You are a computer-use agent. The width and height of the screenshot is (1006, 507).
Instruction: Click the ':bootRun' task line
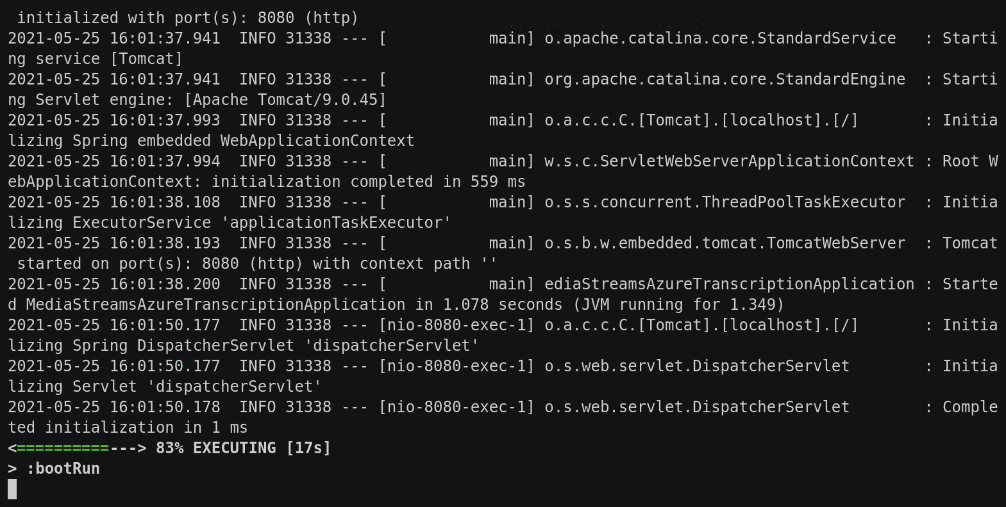[54, 469]
